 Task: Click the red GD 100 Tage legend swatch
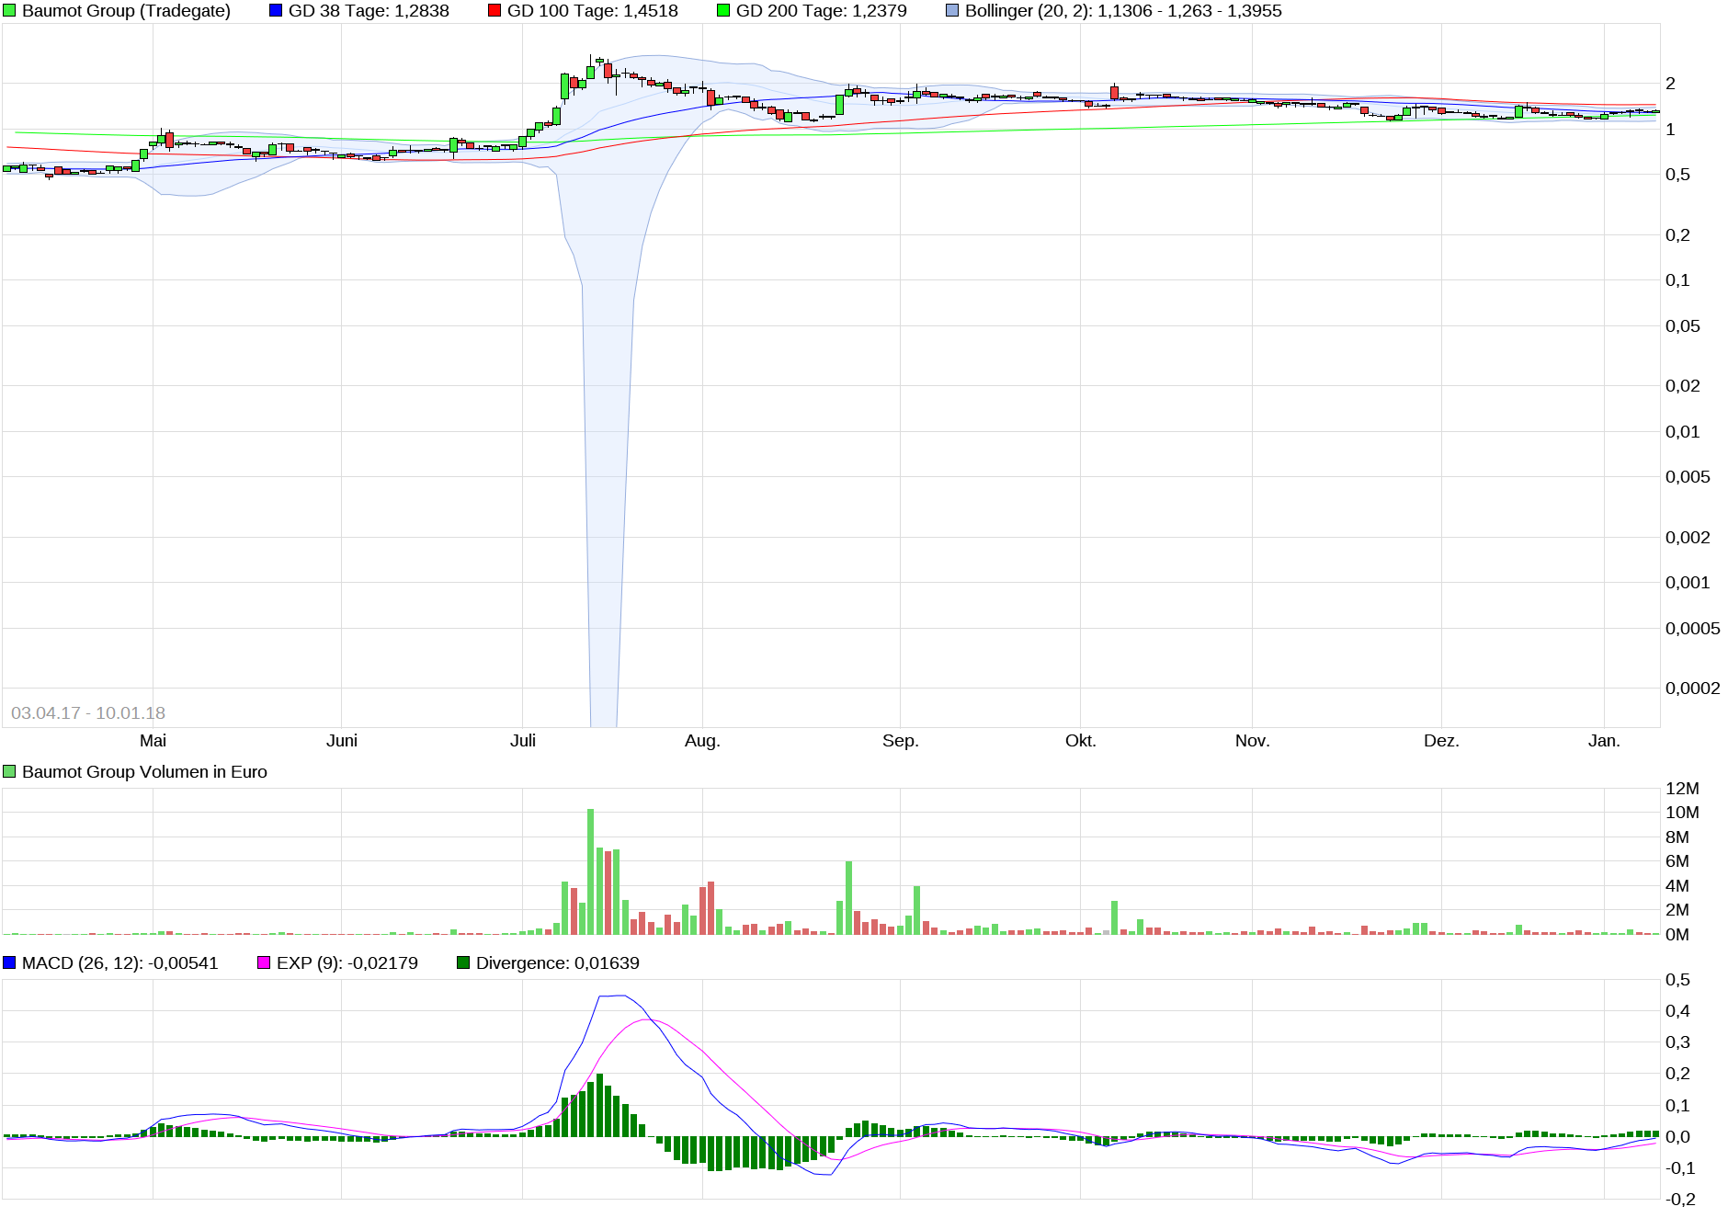495,11
